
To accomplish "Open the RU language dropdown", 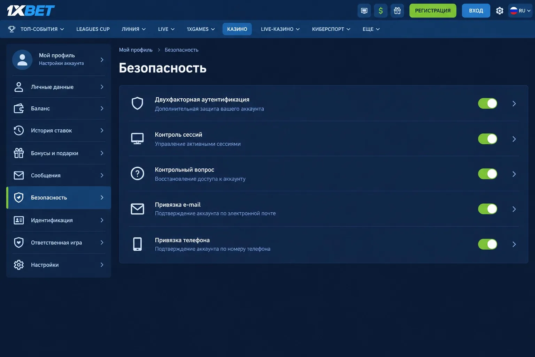I will [x=520, y=11].
